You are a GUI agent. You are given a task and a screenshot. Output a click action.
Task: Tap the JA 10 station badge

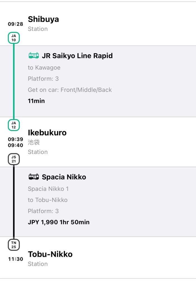tap(14, 38)
